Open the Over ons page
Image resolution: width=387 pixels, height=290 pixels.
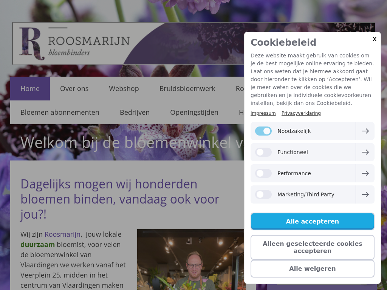click(x=74, y=88)
